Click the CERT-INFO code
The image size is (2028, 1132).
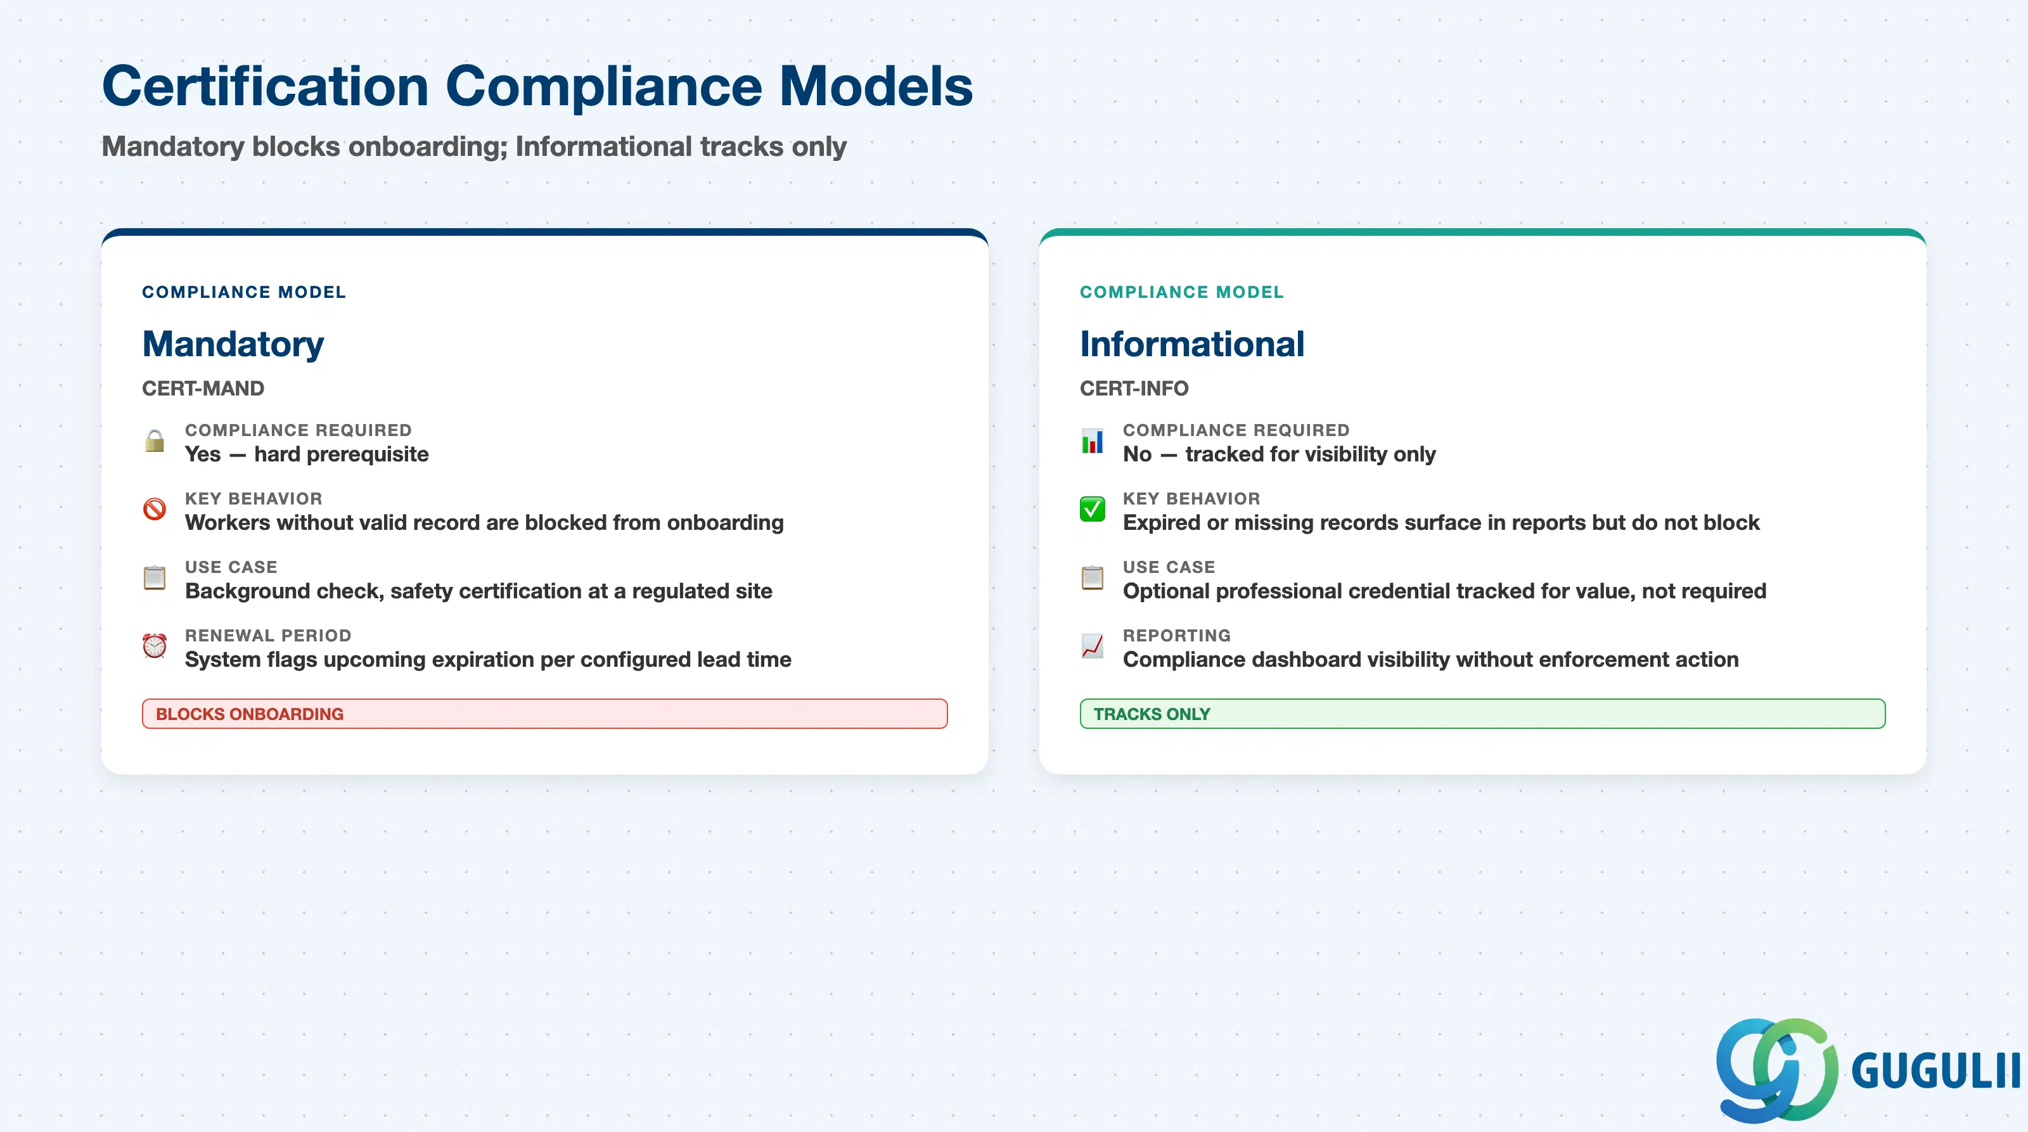click(1134, 389)
